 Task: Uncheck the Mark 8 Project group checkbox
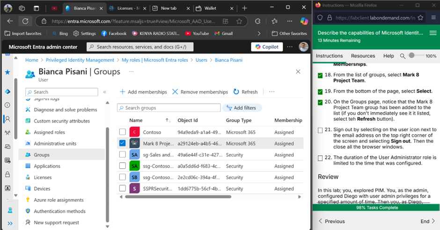pos(122,143)
